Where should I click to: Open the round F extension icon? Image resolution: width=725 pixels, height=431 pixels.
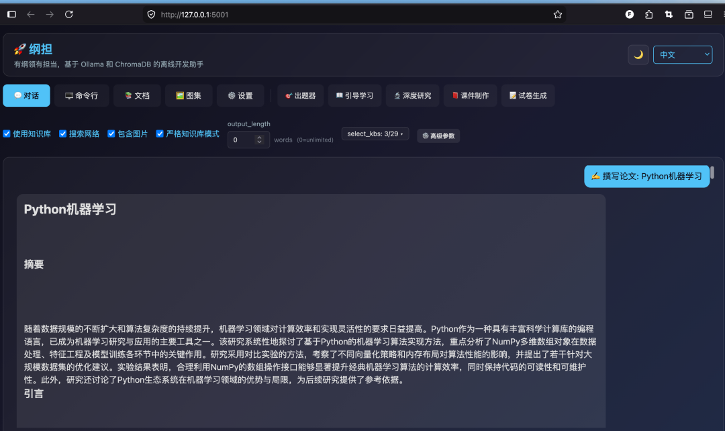[x=629, y=14]
